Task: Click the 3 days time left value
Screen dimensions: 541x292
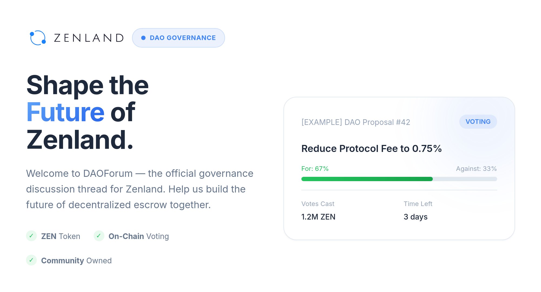Action: 415,217
